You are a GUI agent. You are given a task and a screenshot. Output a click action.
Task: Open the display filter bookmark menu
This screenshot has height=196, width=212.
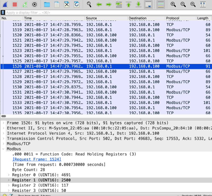(3, 12)
